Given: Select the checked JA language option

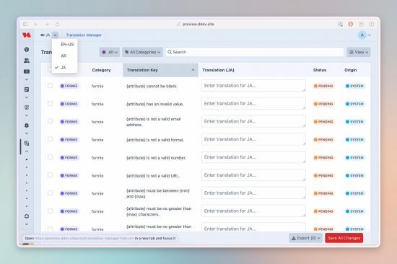Looking at the screenshot, I should (x=65, y=67).
